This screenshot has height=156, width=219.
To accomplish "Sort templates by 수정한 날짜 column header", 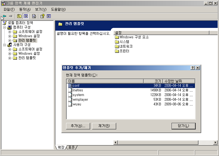I will pos(179,81).
